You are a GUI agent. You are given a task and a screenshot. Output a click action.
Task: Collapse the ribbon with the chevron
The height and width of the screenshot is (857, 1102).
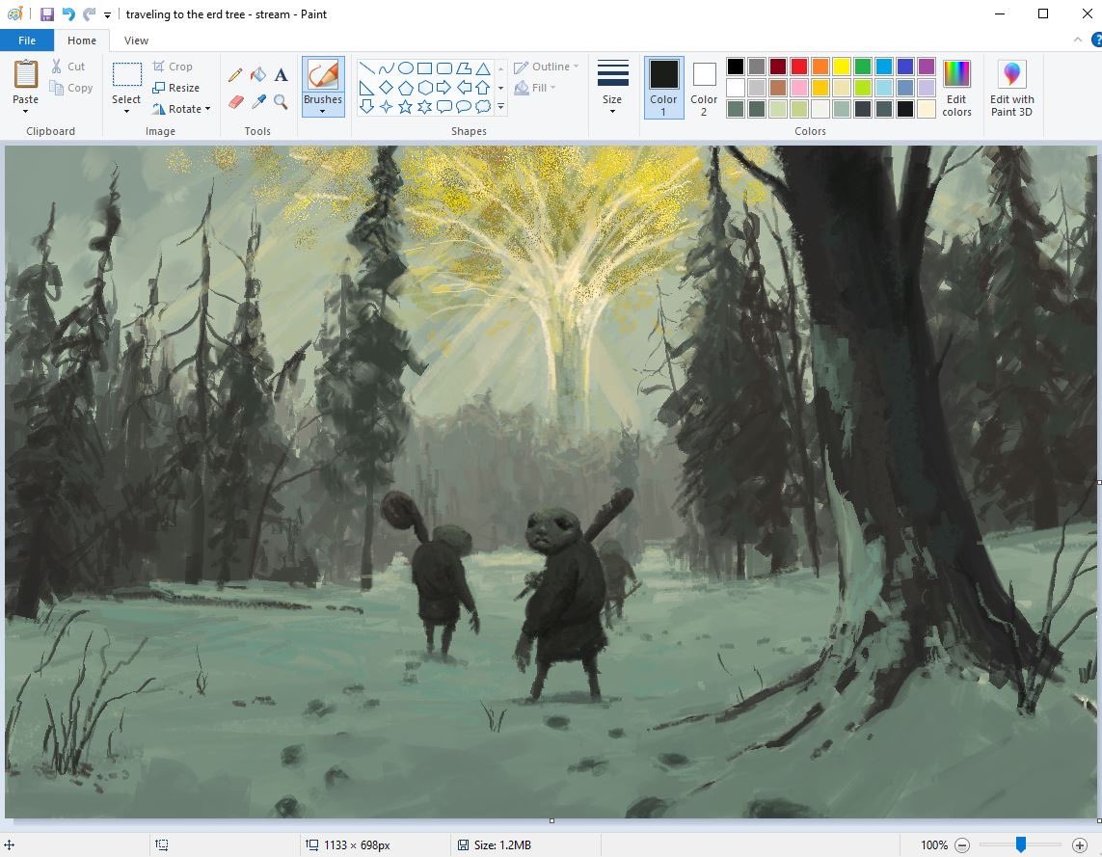[1078, 40]
